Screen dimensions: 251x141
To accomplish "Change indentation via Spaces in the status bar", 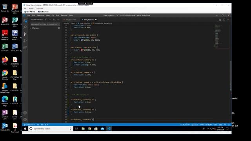I will click(x=195, y=125).
